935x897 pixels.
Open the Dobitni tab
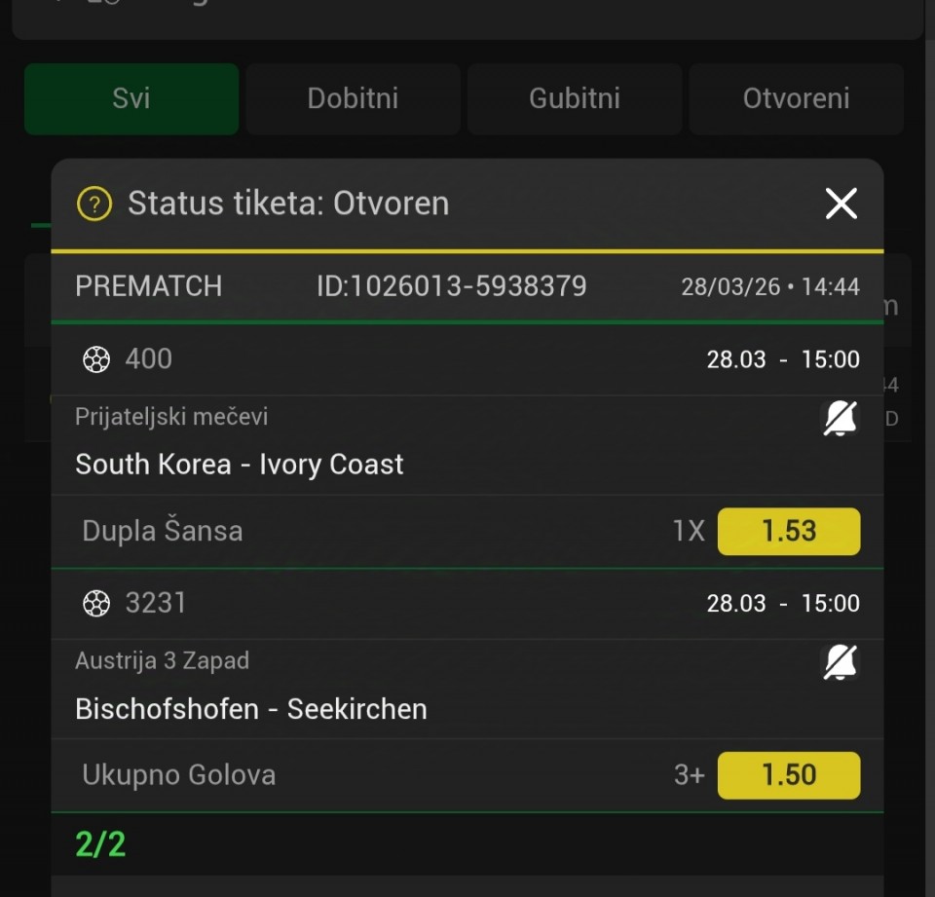click(x=353, y=98)
